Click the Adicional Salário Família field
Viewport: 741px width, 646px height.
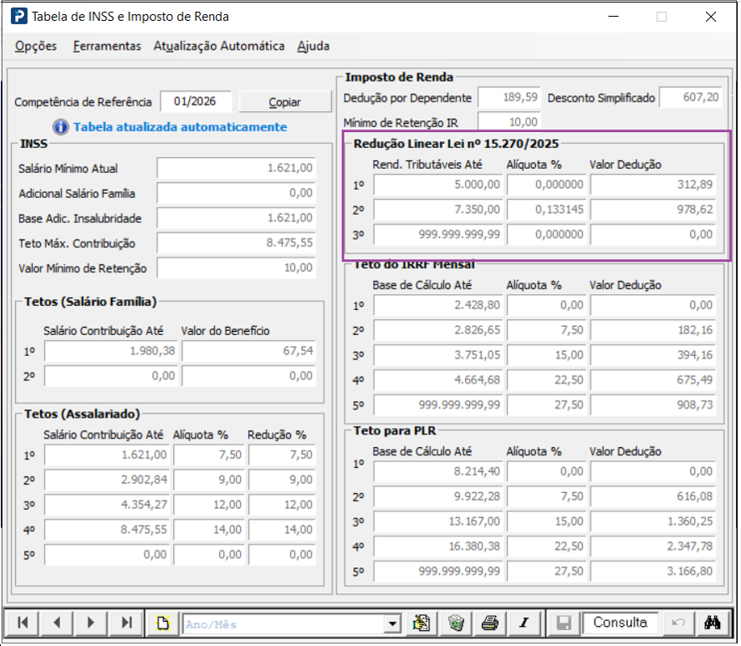coord(237,193)
